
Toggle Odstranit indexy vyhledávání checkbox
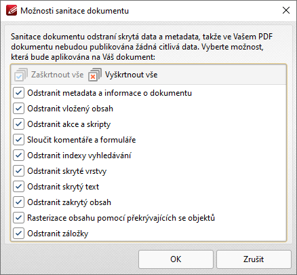[18, 155]
